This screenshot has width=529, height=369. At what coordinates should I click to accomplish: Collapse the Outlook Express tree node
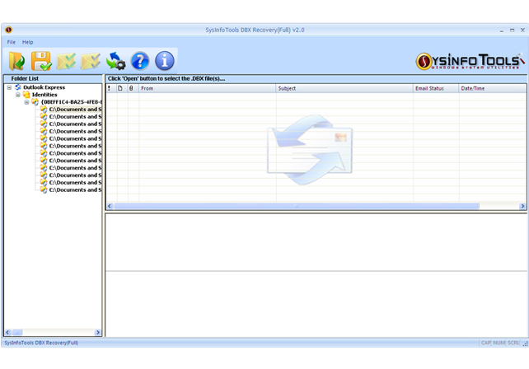pos(9,87)
